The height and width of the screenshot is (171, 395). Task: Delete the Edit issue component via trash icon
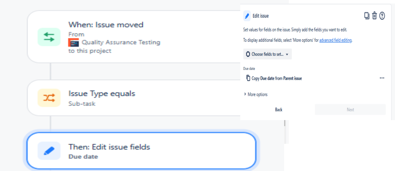(x=374, y=16)
